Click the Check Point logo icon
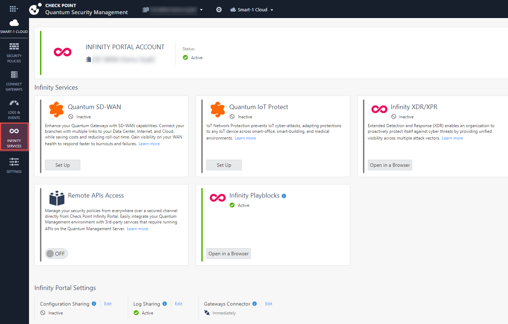The image size is (508, 324). [34, 10]
